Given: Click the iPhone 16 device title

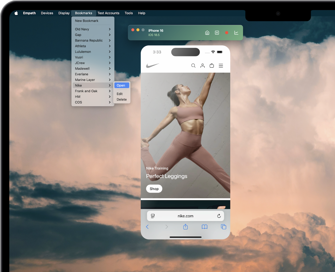Looking at the screenshot, I should click(x=156, y=31).
